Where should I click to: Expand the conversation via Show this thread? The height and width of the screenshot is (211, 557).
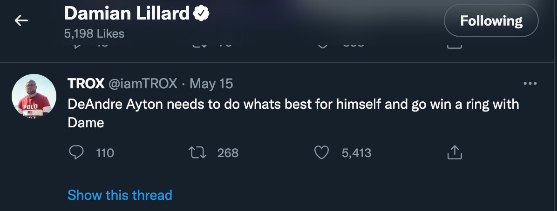click(x=120, y=195)
